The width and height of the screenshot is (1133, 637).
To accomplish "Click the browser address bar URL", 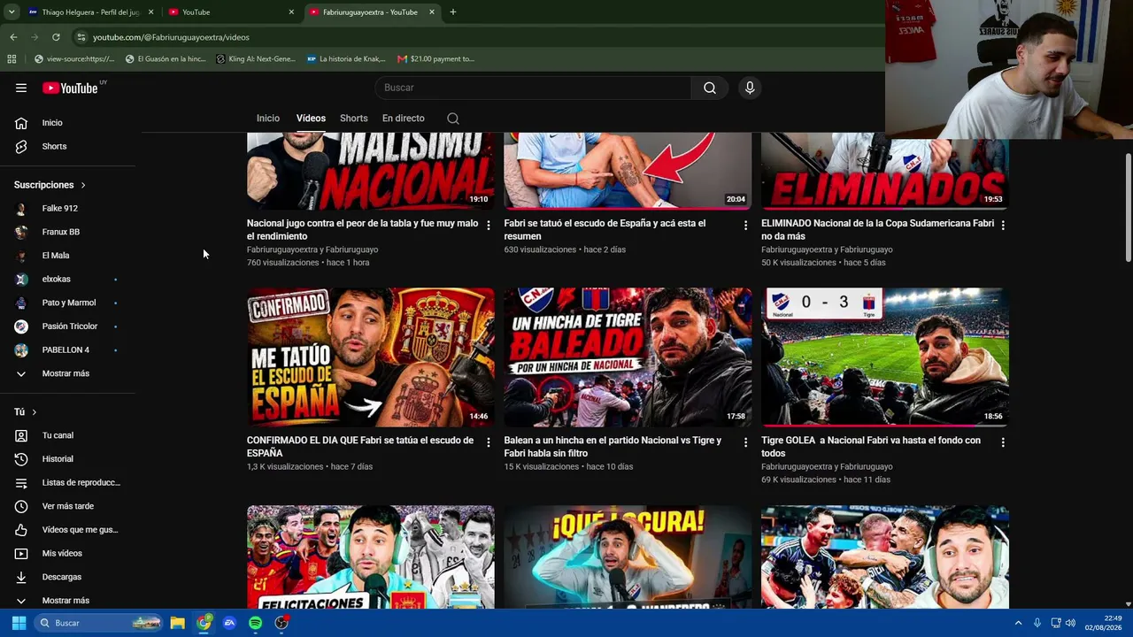I will [171, 37].
